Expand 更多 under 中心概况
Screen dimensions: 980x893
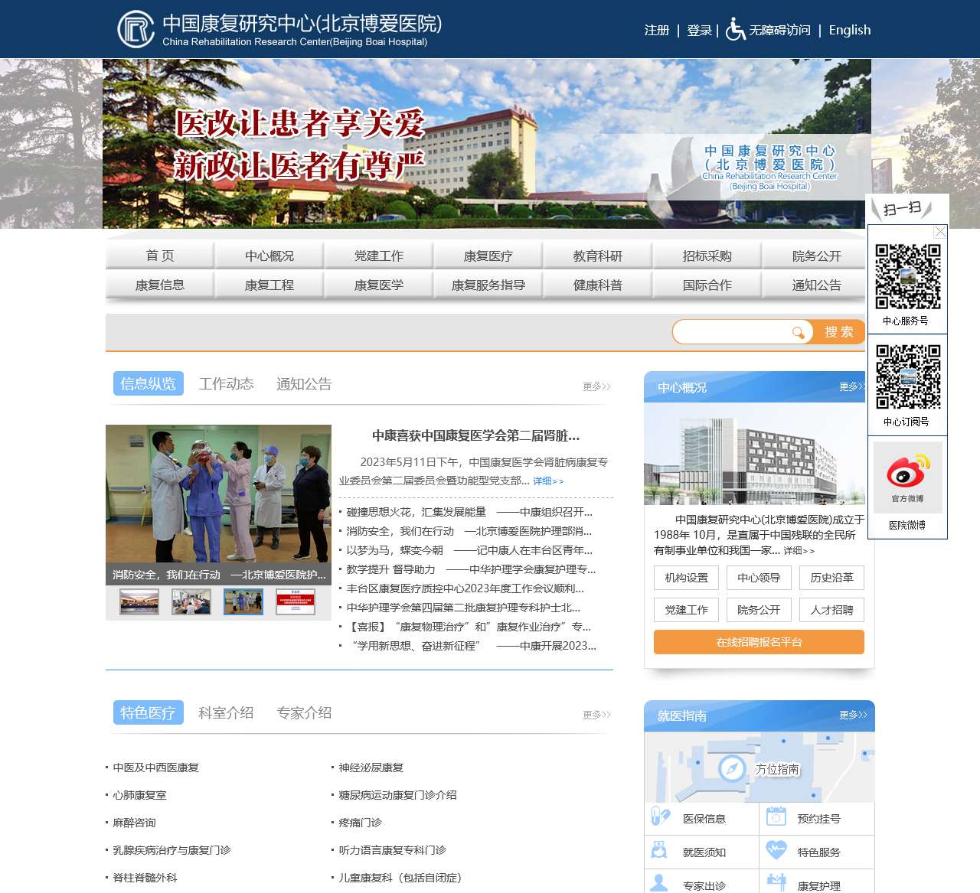(x=850, y=387)
